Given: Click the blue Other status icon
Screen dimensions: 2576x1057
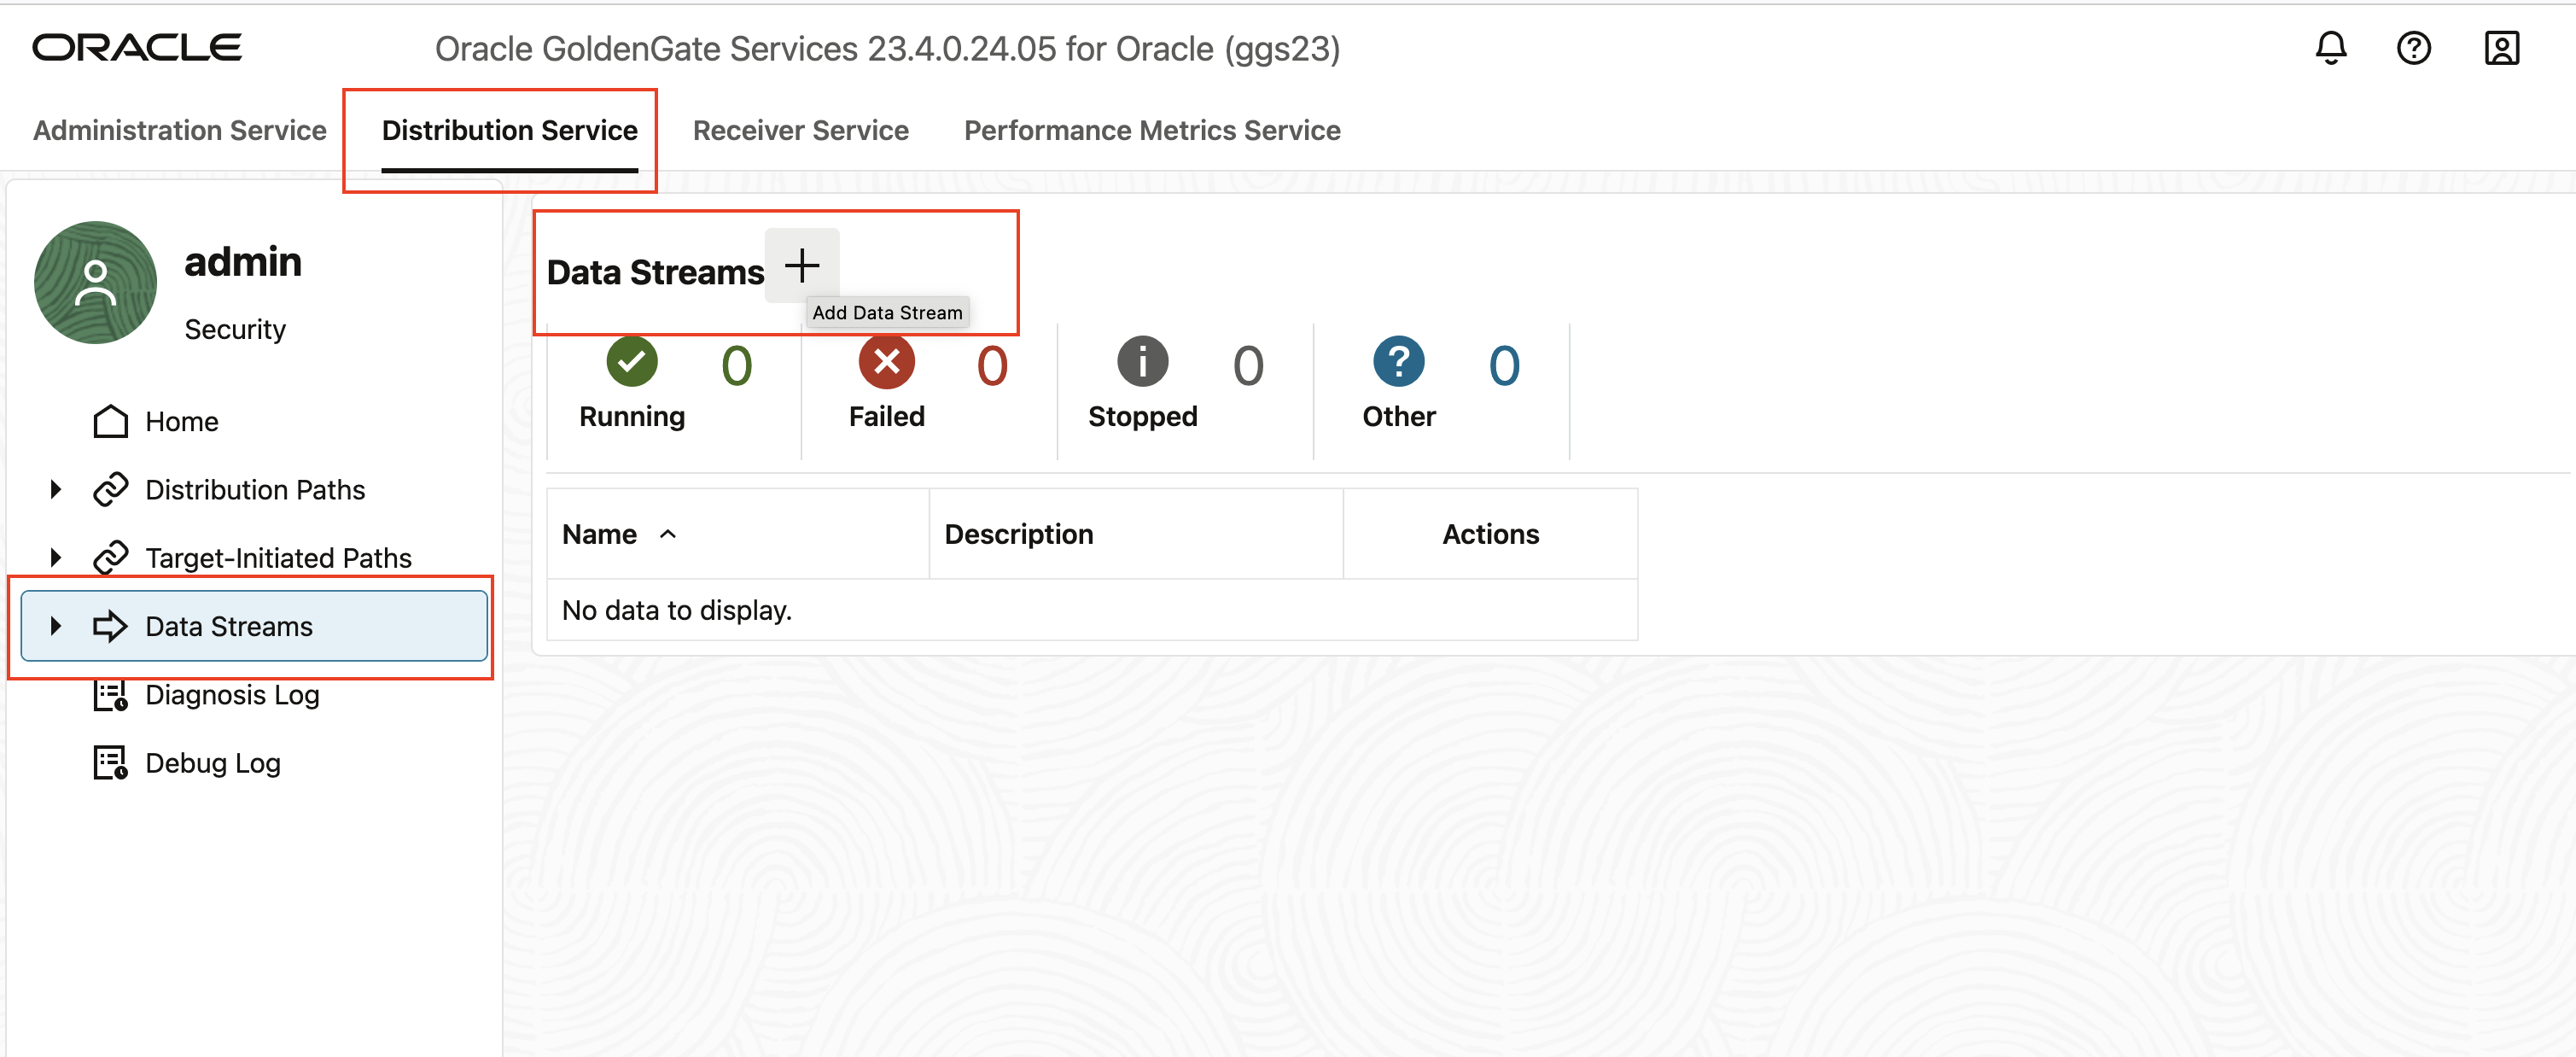Looking at the screenshot, I should (1398, 362).
